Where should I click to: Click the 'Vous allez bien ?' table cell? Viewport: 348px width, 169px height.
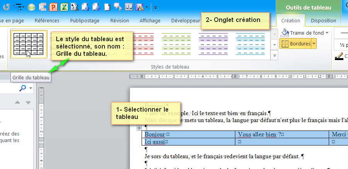click(282, 134)
